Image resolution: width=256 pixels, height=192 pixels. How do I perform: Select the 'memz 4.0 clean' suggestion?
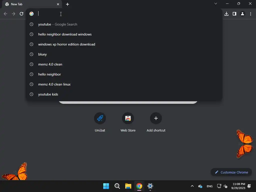coord(124,64)
